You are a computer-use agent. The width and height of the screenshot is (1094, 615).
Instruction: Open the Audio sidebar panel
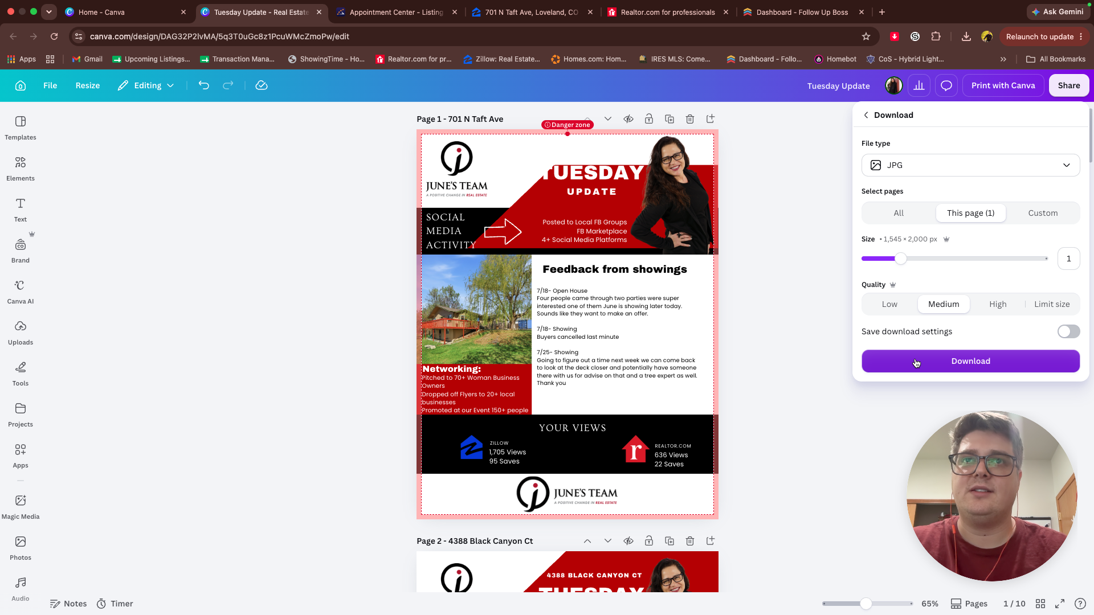pos(21,589)
